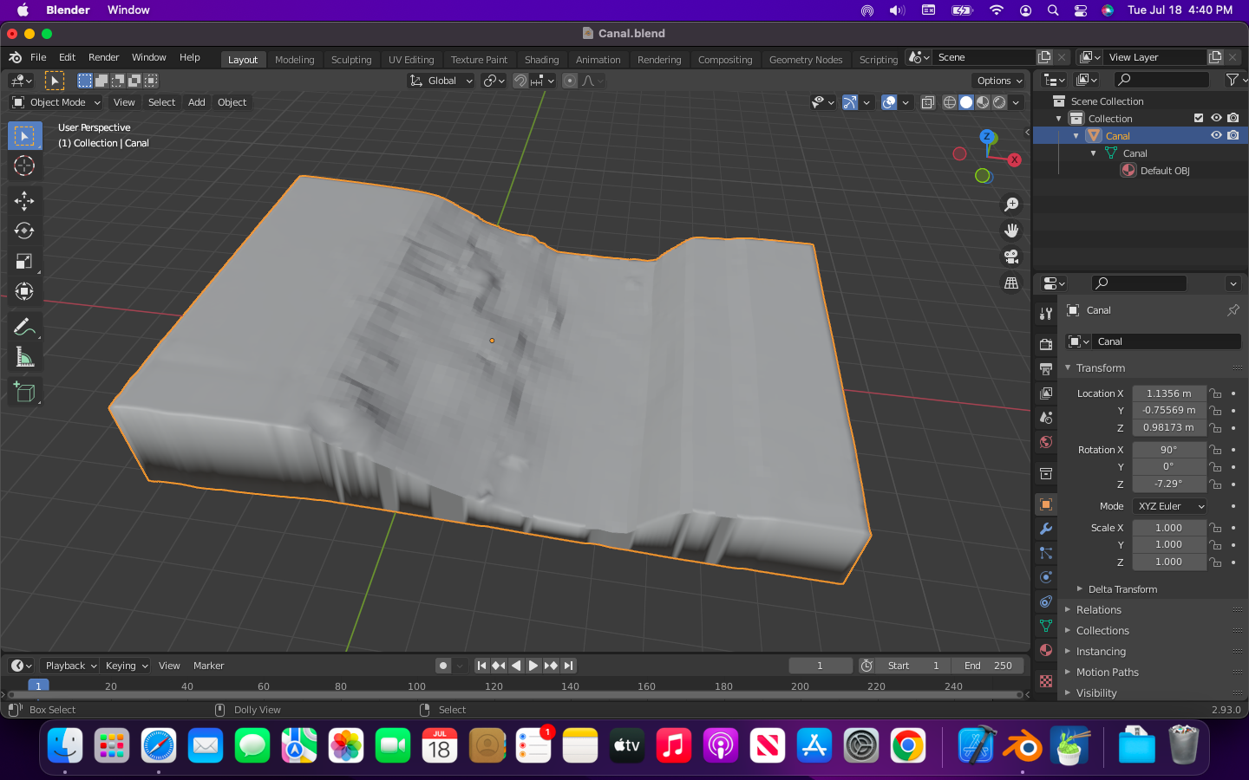Screen dimensions: 1249x780
Task: Select the Move tool
Action: (x=24, y=201)
